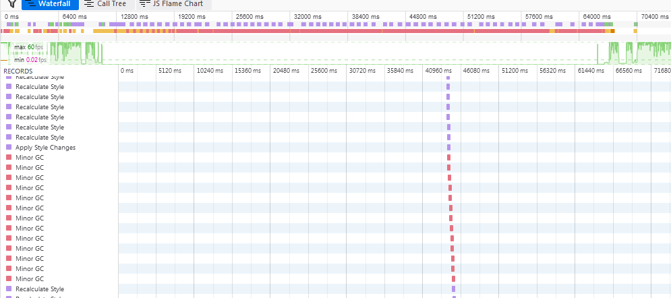
Task: Click red square of the last Minor GC row
Action: [x=9, y=279]
